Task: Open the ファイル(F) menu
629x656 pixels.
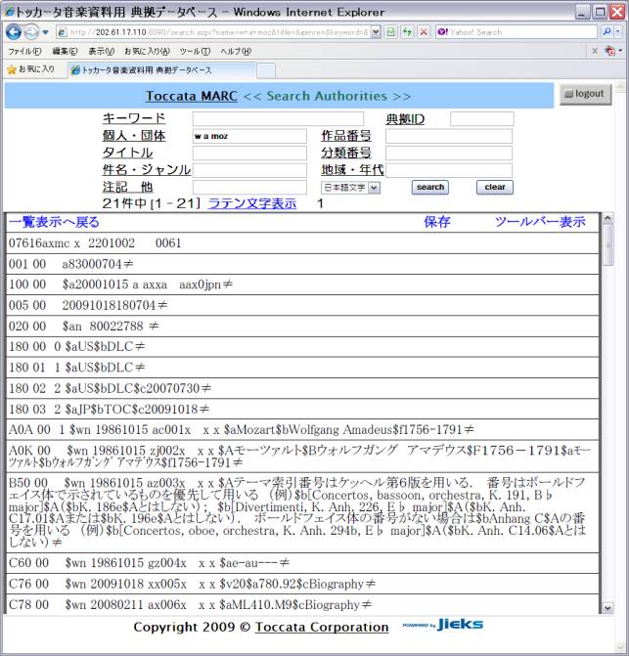Action: 24,52
